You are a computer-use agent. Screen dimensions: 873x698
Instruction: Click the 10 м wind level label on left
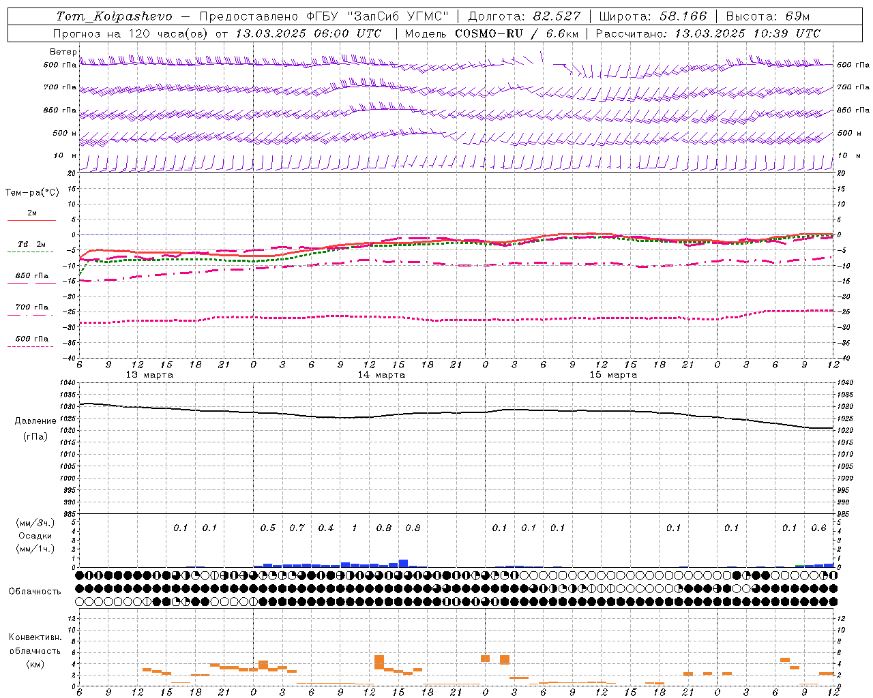[x=65, y=156]
